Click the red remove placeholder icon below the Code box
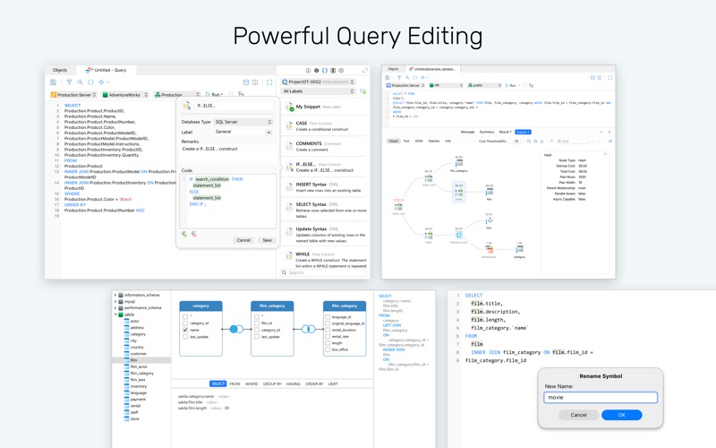The height and width of the screenshot is (448, 716). pyautogui.click(x=193, y=234)
